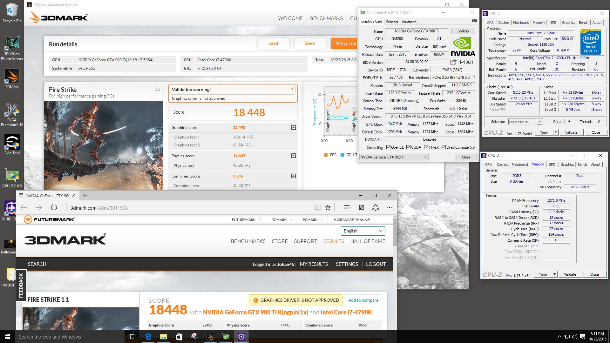Switch to Validation tab in GPU-Z
The image size is (610, 343).
pyautogui.click(x=409, y=22)
